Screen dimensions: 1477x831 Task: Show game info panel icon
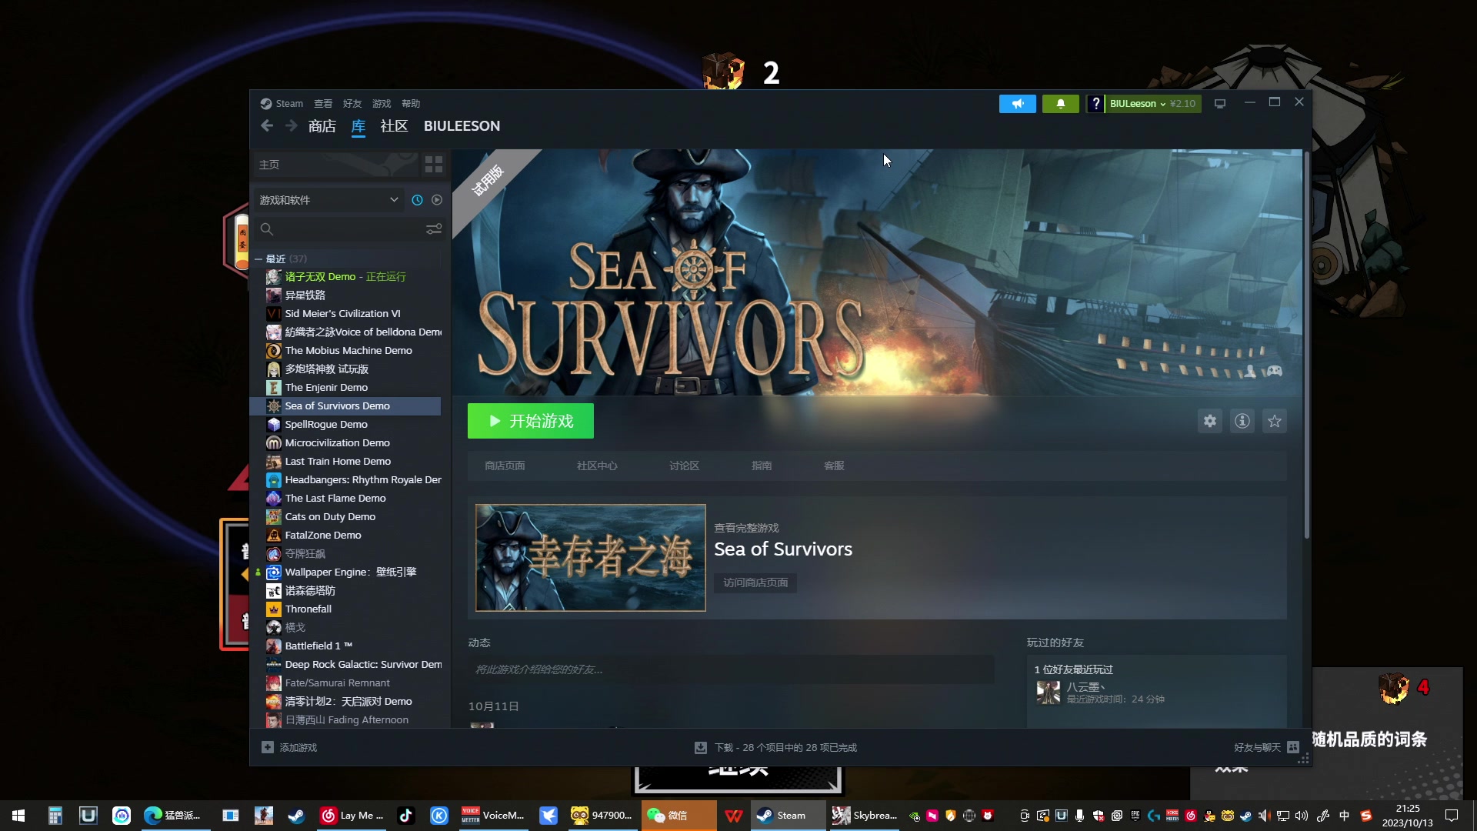1242,421
